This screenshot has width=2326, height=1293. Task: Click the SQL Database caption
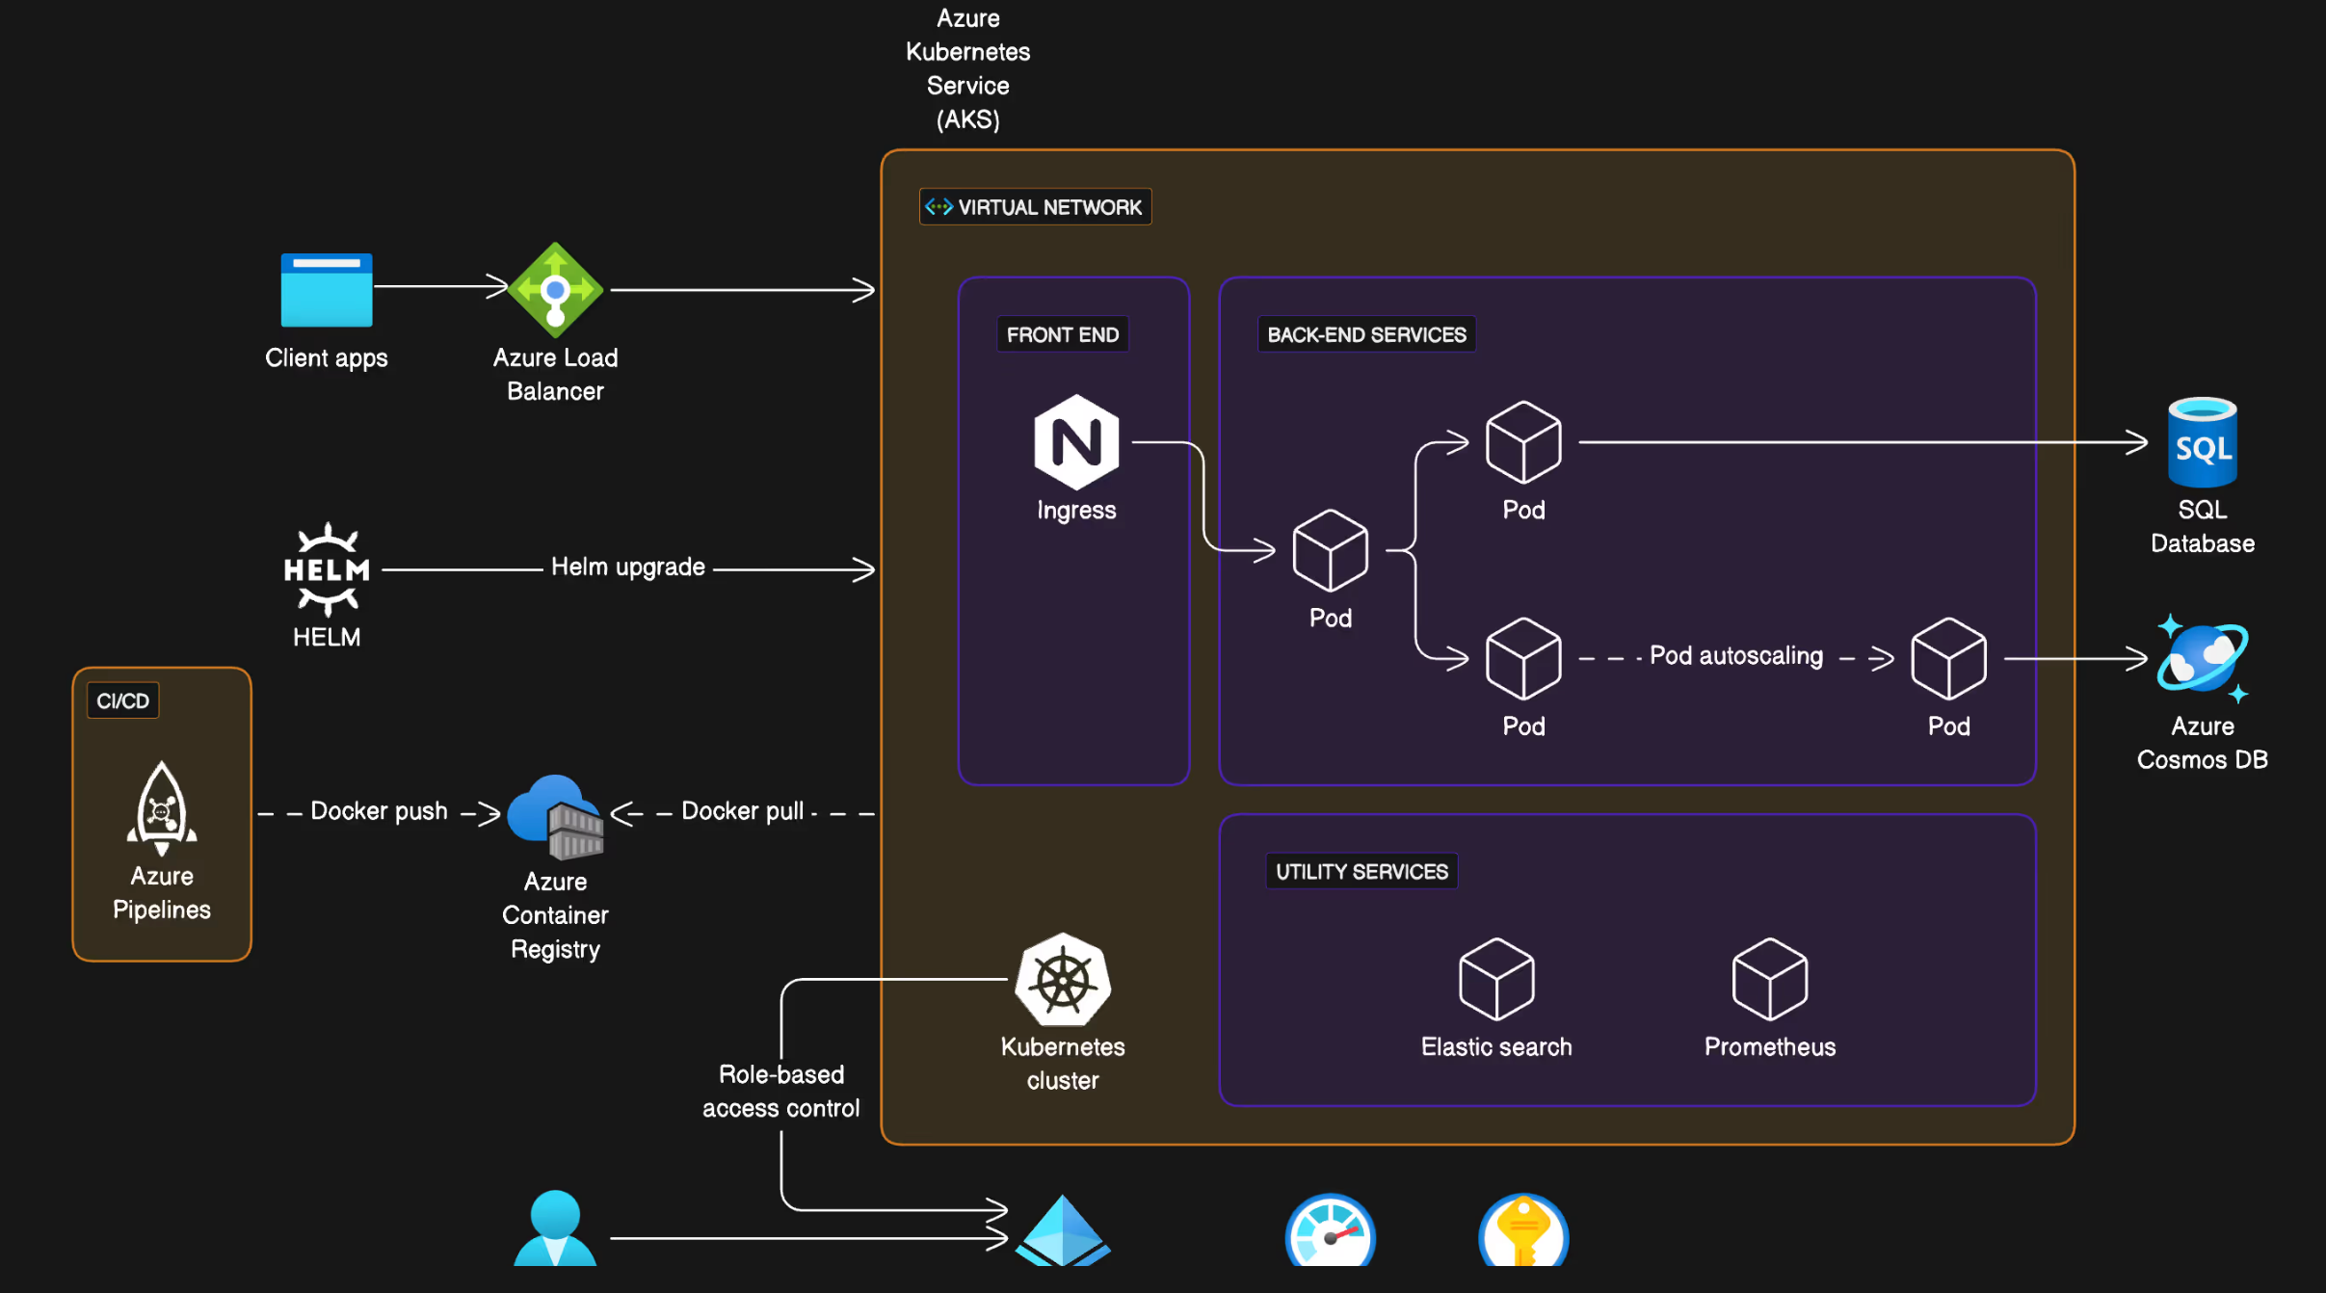[2203, 526]
